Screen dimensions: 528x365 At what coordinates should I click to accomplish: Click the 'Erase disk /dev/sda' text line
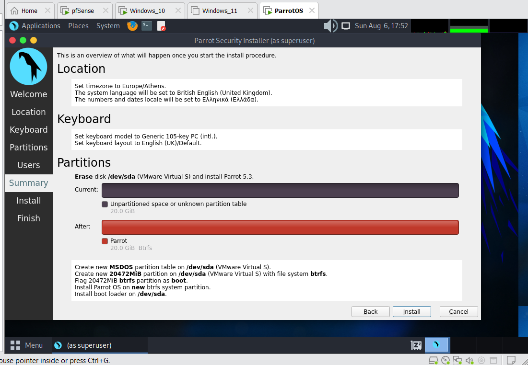coord(164,177)
